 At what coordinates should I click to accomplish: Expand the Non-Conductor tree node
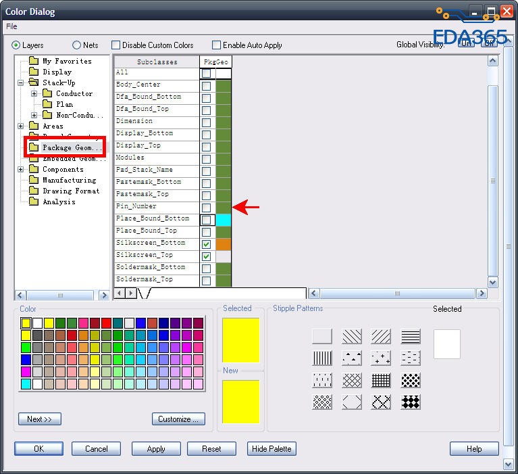coord(34,115)
